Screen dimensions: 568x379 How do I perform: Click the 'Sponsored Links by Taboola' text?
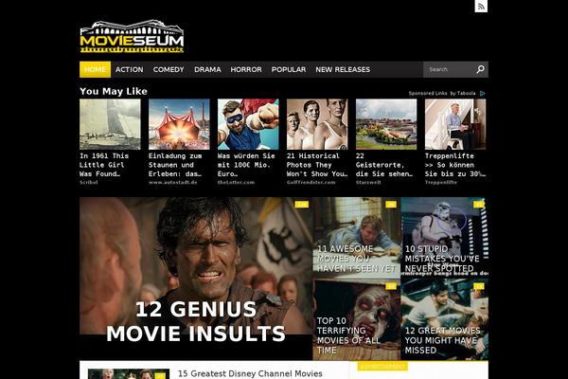point(442,94)
